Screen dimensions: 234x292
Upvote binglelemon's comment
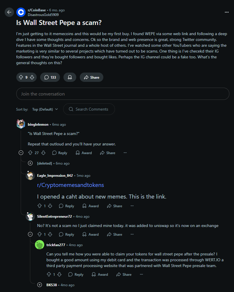point(30,153)
